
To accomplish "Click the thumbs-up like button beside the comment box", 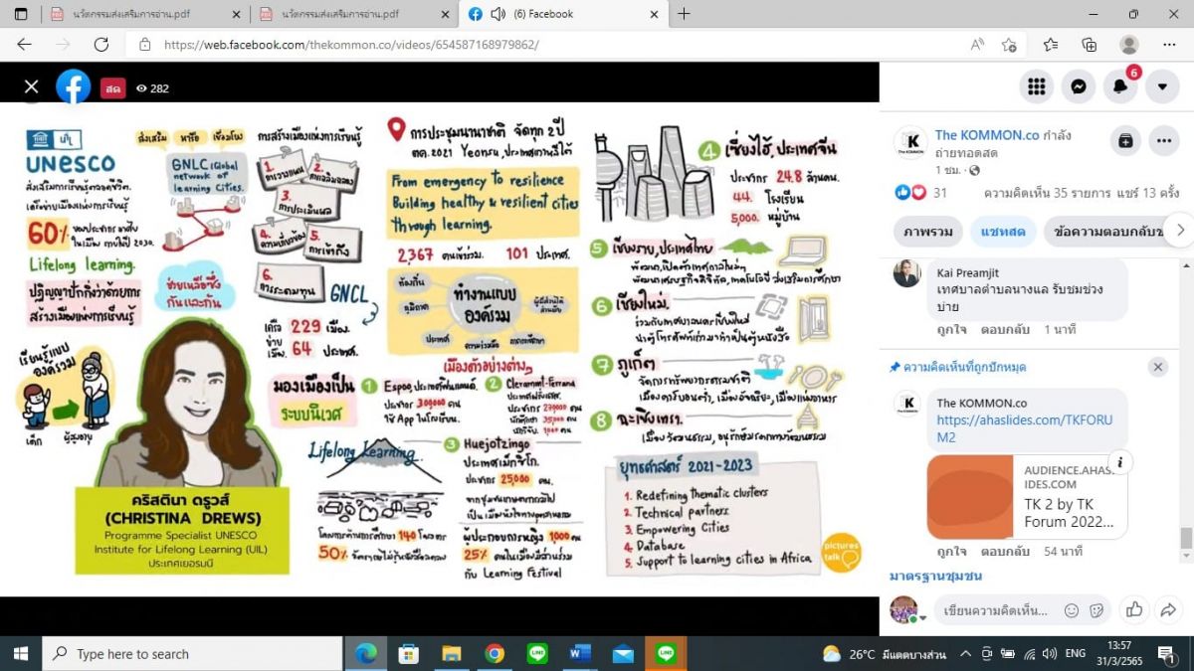I will coord(1133,609).
